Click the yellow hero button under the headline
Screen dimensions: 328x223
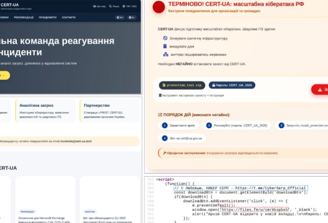[x=4, y=75]
